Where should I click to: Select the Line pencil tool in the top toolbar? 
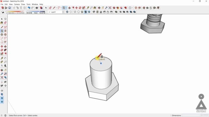coord(54,8)
